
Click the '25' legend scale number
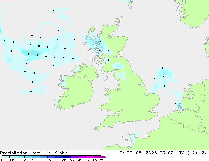pos(64,160)
